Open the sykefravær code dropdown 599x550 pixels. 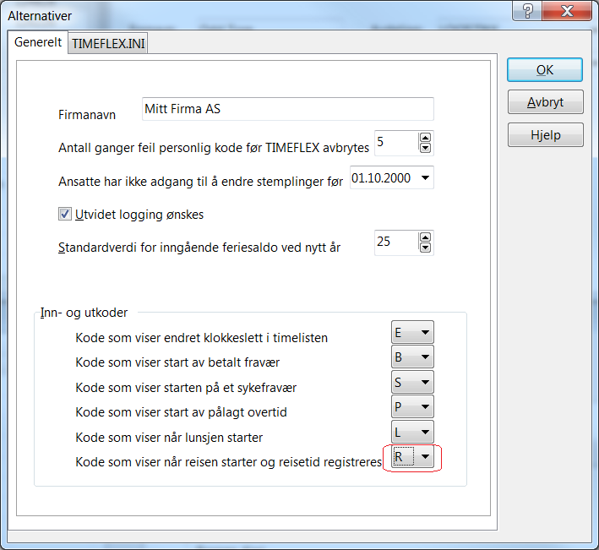click(425, 383)
